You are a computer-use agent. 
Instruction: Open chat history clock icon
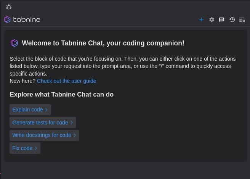click(x=232, y=20)
